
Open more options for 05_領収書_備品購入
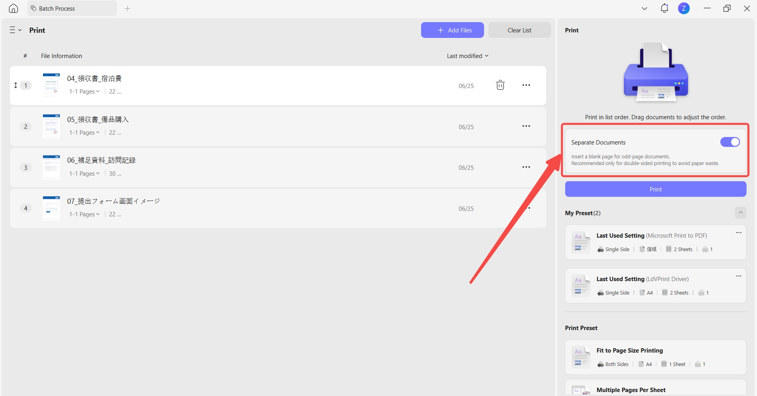point(526,126)
